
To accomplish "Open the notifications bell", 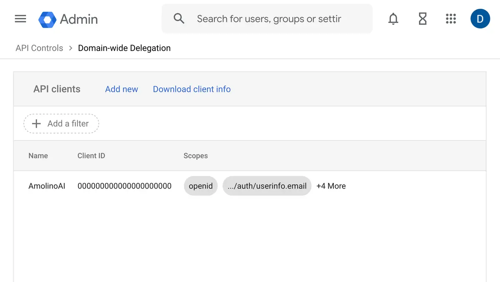I will tap(393, 19).
